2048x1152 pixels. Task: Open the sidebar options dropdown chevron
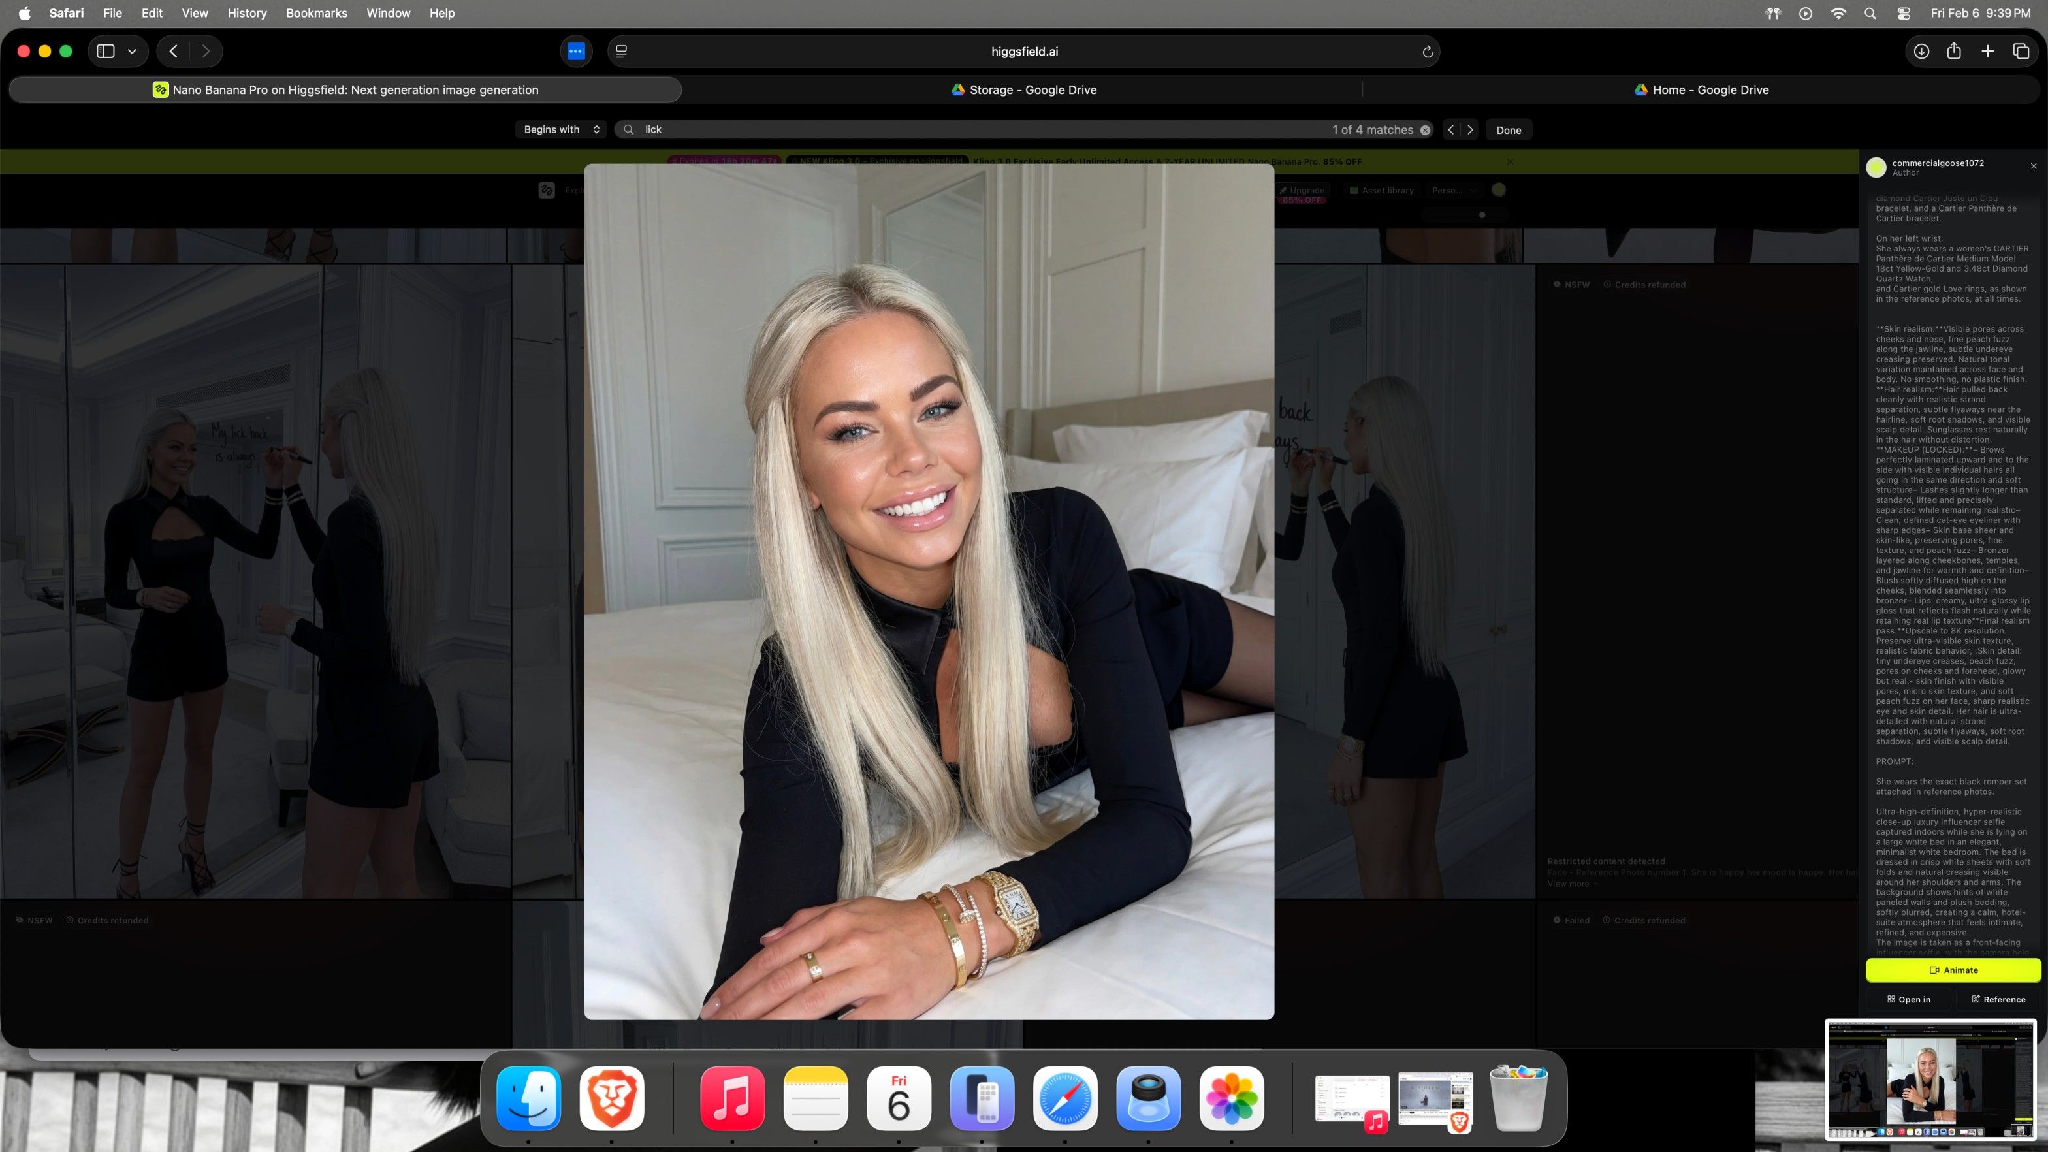132,51
